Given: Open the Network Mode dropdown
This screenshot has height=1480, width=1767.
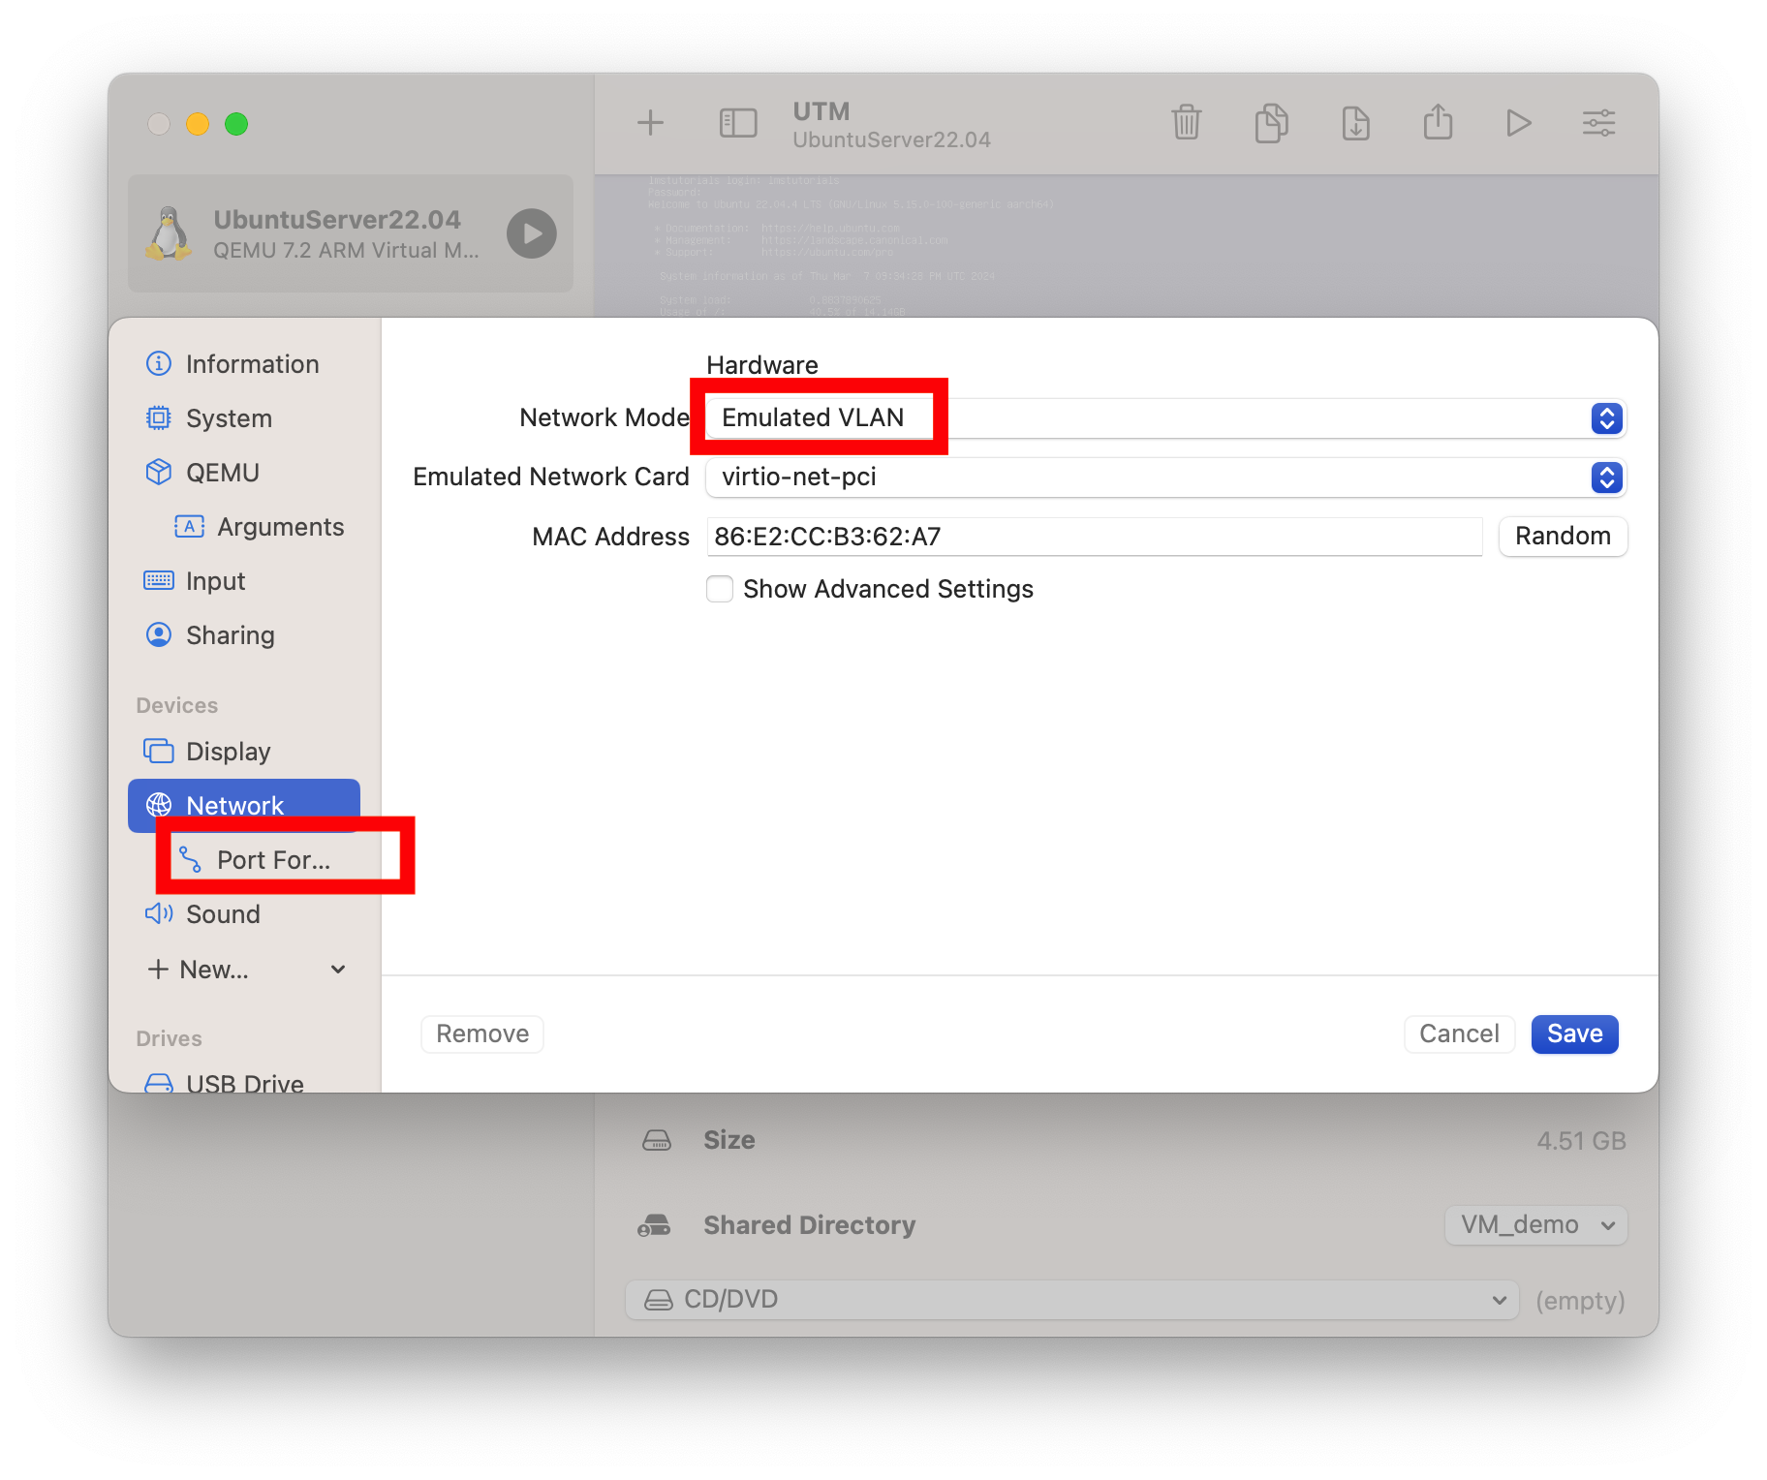Looking at the screenshot, I should click(x=1165, y=418).
